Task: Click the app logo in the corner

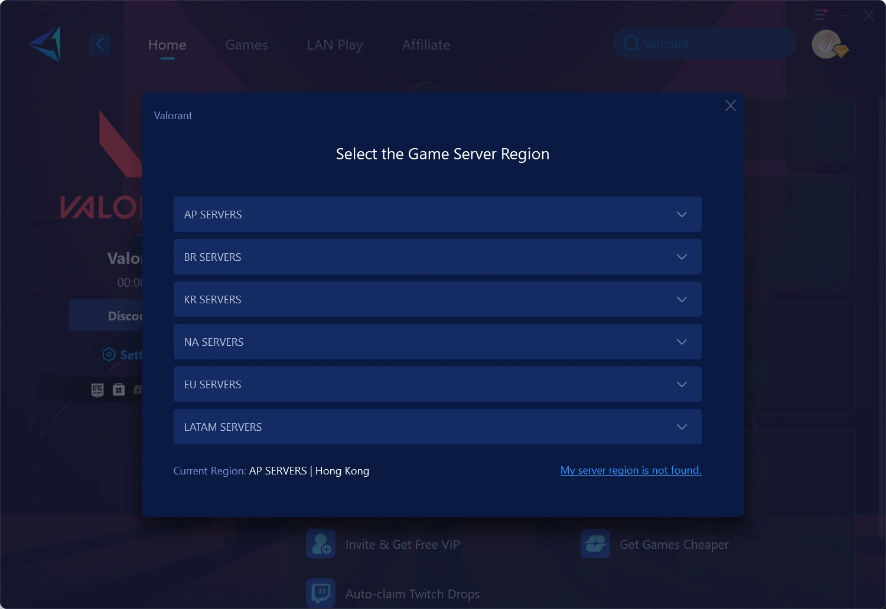Action: coord(45,44)
